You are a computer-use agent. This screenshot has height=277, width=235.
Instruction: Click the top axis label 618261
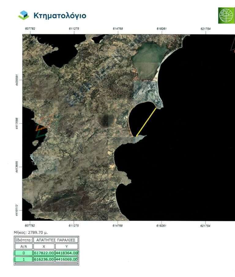click(162, 28)
